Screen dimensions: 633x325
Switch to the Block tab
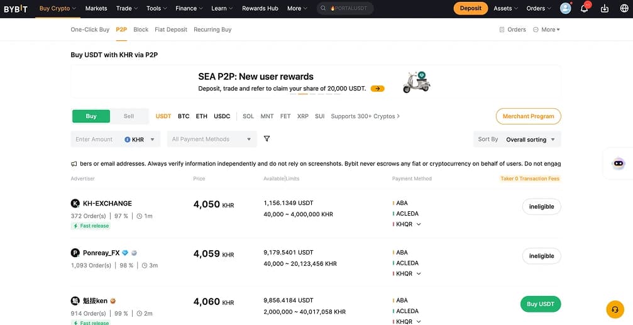(x=141, y=30)
